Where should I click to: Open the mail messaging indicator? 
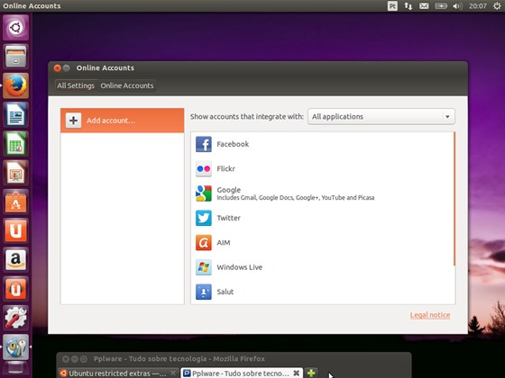[x=424, y=6]
